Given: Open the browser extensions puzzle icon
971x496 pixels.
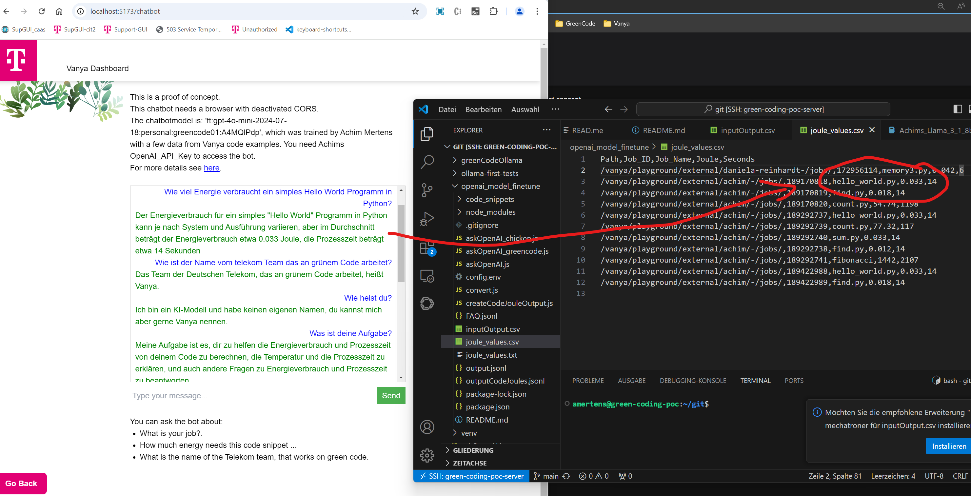Looking at the screenshot, I should click(x=493, y=11).
